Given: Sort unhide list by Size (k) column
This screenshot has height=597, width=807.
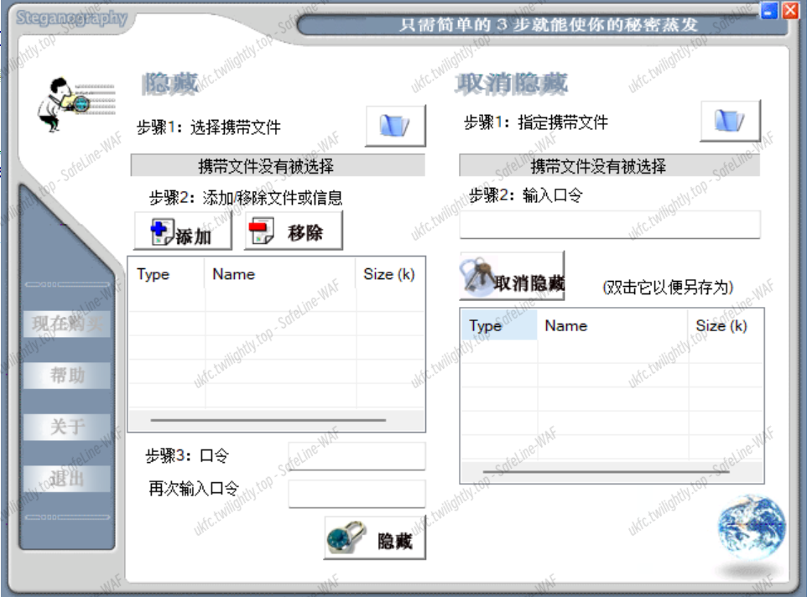Looking at the screenshot, I should click(725, 326).
